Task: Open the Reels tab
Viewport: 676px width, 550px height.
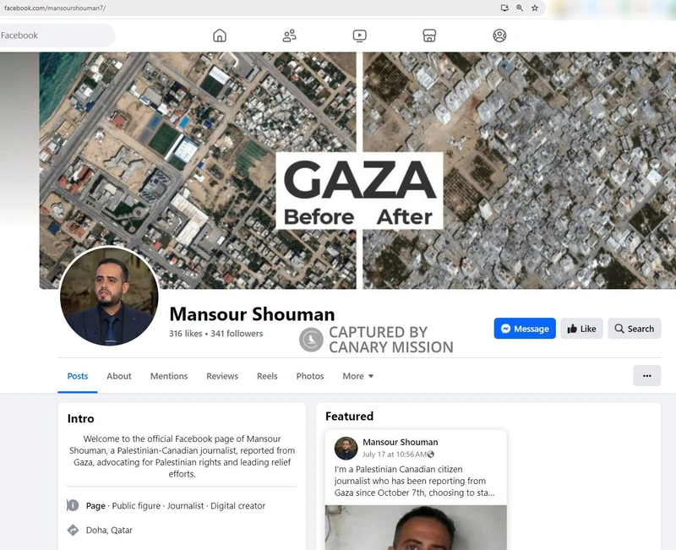Action: tap(267, 376)
